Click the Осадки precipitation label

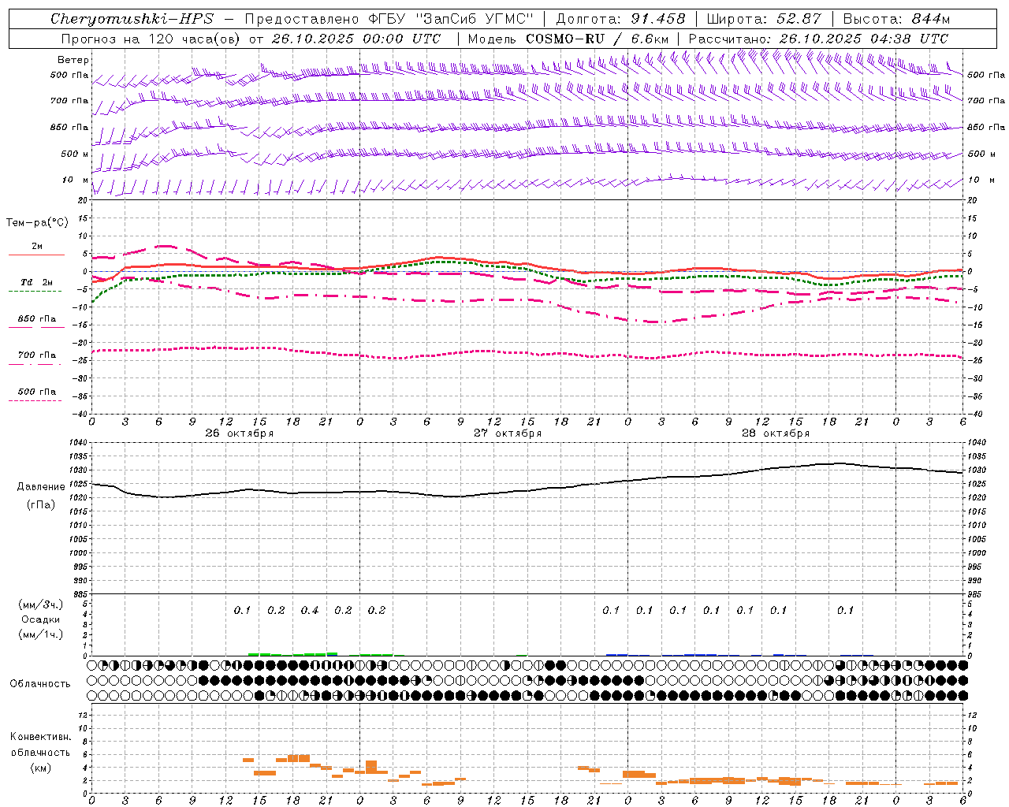[41, 619]
